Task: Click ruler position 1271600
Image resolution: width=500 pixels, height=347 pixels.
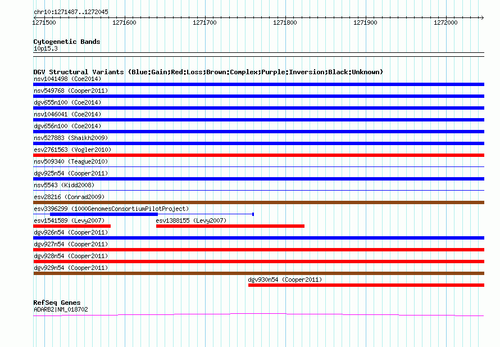Action: click(124, 22)
